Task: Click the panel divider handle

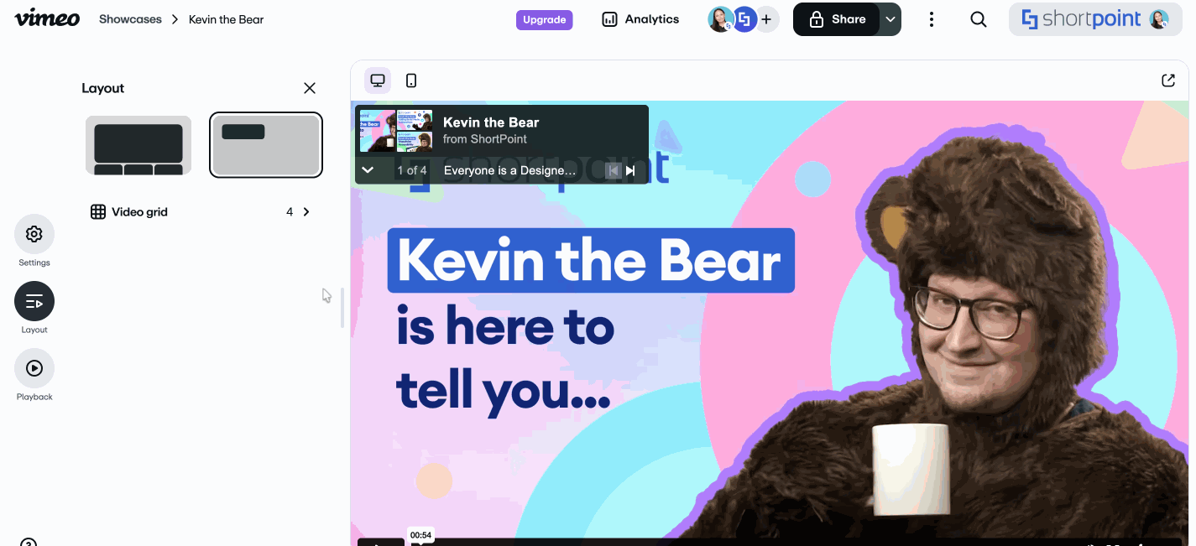Action: (x=342, y=307)
